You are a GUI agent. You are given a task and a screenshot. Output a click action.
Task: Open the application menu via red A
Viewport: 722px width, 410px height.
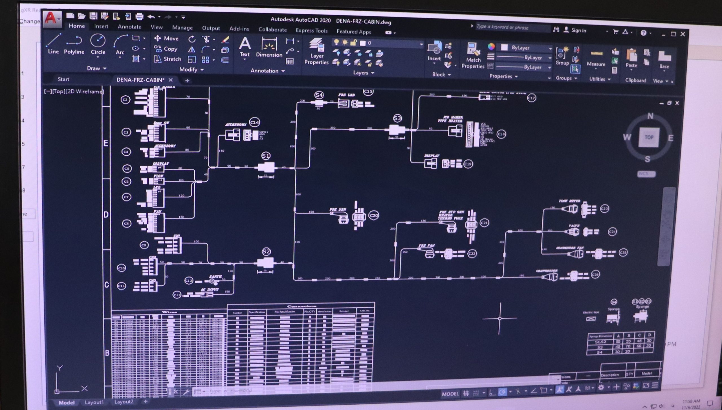(x=52, y=19)
